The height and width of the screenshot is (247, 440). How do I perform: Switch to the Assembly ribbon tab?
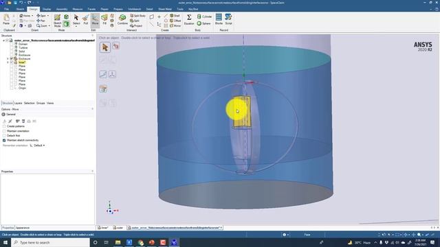[x=62, y=9]
